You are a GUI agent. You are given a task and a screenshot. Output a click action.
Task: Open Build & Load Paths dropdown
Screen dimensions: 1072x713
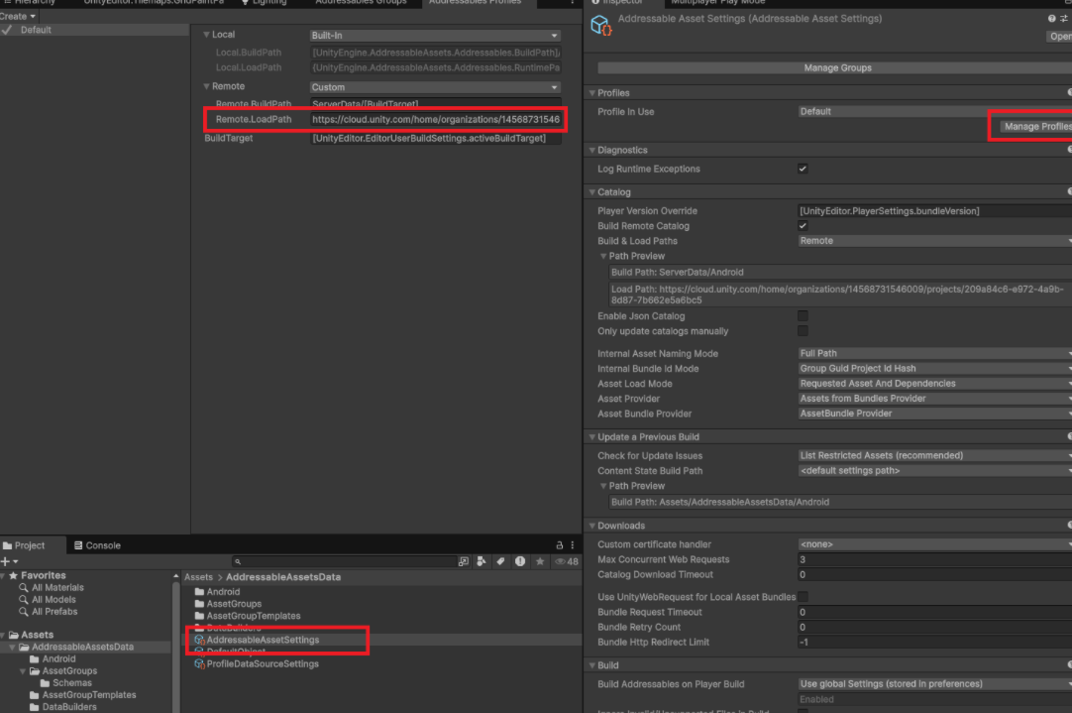click(934, 241)
